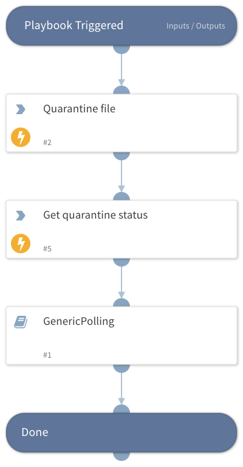Click the Get quarantine status lightning bolt icon
The height and width of the screenshot is (467, 243).
tap(21, 244)
